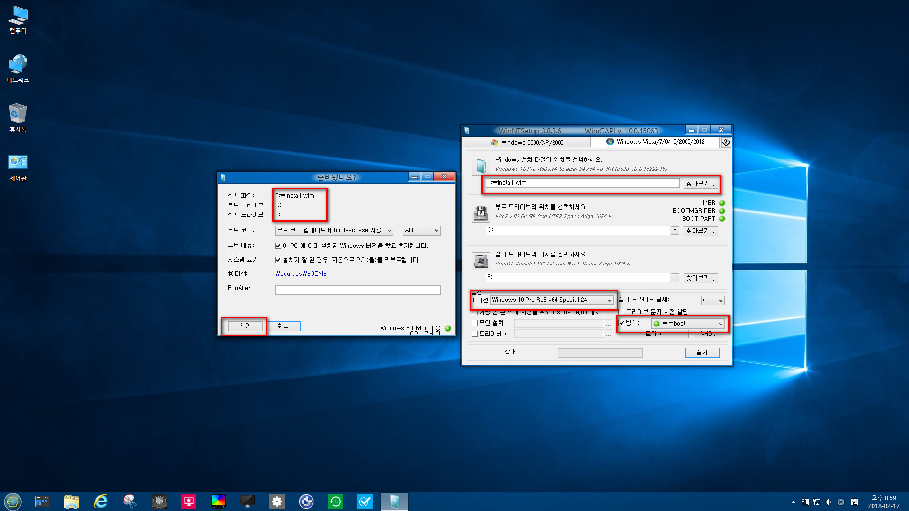
Task: Open the 휴지통 recycle bin icon
Action: click(18, 118)
